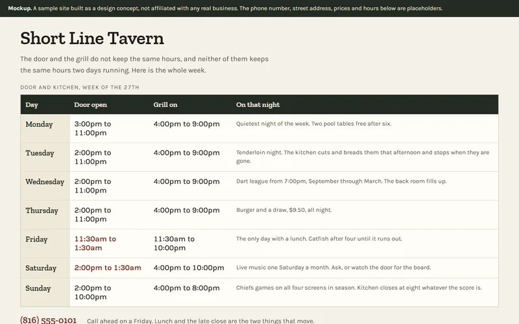Click Sunday's door hours 2:00pm to 10:00pm
The height and width of the screenshot is (324, 519).
click(x=93, y=292)
